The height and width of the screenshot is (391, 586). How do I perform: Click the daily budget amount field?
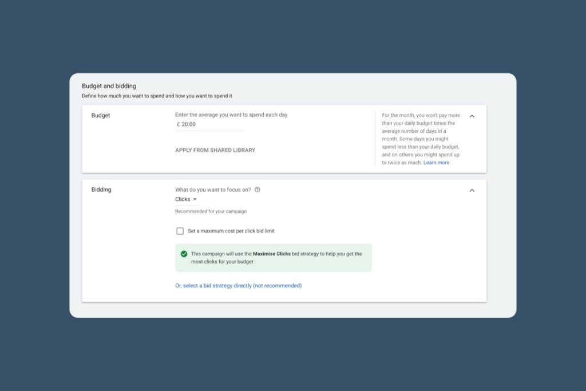209,124
